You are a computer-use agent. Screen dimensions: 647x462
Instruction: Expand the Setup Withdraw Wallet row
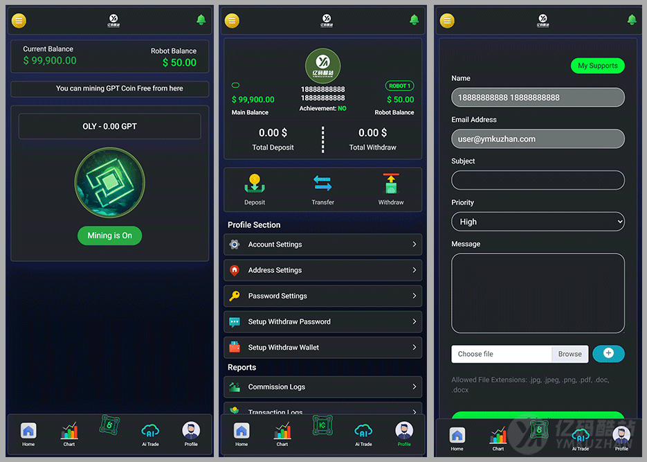(322, 348)
